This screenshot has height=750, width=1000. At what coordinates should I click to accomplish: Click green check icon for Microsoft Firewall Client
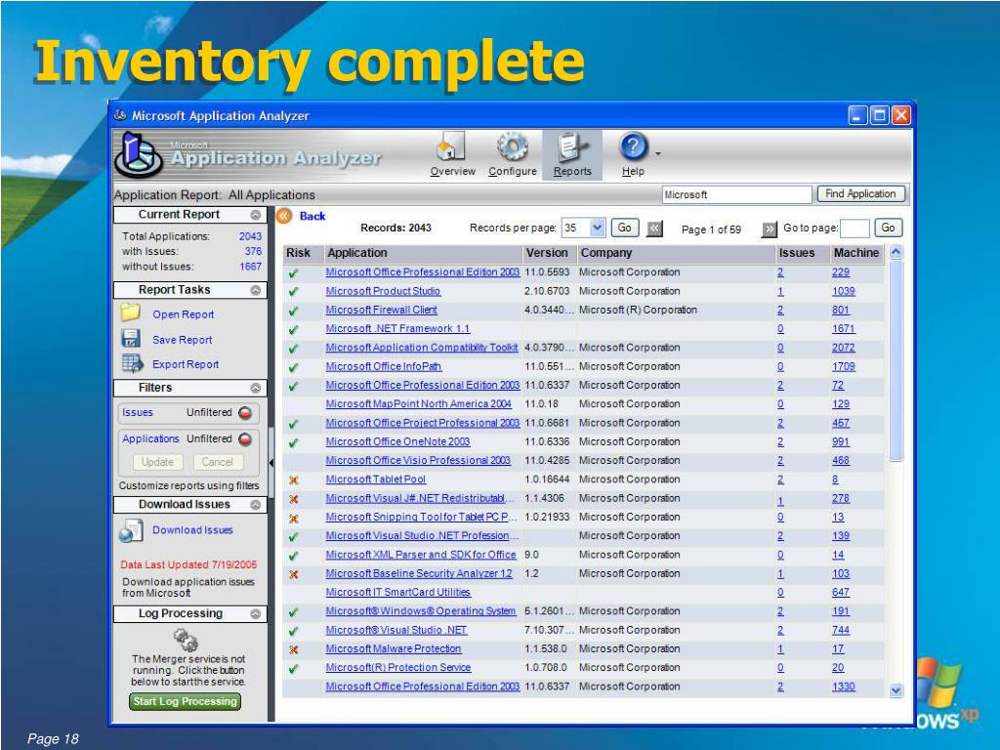(x=293, y=312)
